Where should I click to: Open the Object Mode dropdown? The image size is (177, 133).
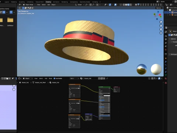(29, 5)
